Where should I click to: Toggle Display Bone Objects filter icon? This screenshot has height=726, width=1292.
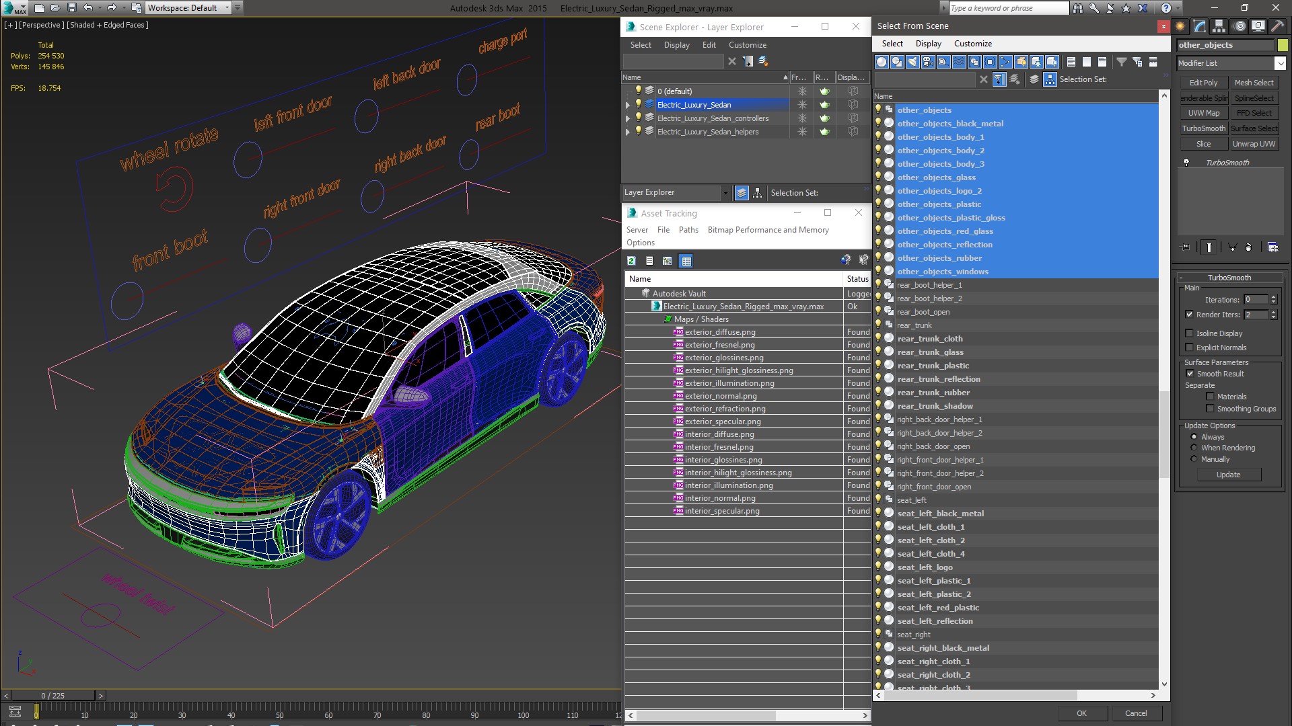click(x=1005, y=62)
